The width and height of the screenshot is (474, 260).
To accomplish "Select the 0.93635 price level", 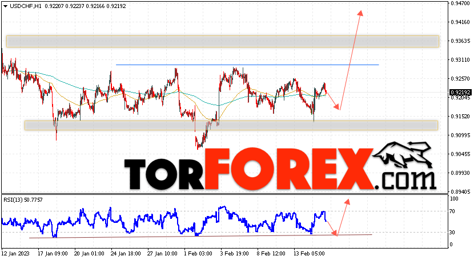I will click(x=460, y=41).
